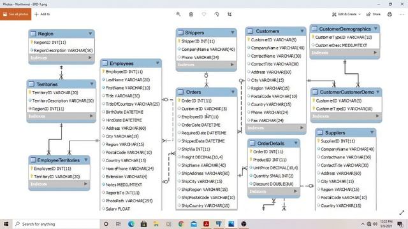The width and height of the screenshot is (408, 229).
Task: Open the volume control tray icon
Action: (375, 224)
